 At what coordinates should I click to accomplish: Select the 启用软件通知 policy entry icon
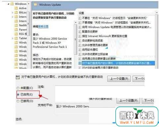pos(80,50)
